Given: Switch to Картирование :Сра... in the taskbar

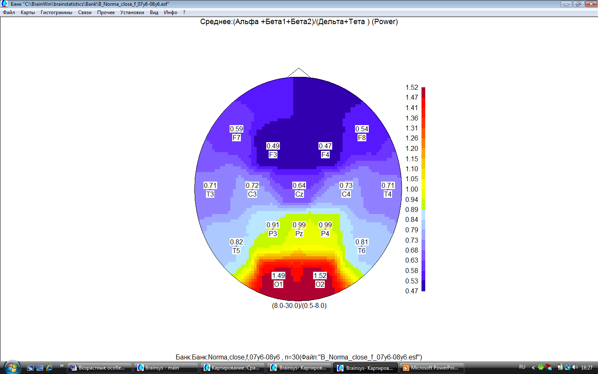Looking at the screenshot, I should tap(232, 368).
